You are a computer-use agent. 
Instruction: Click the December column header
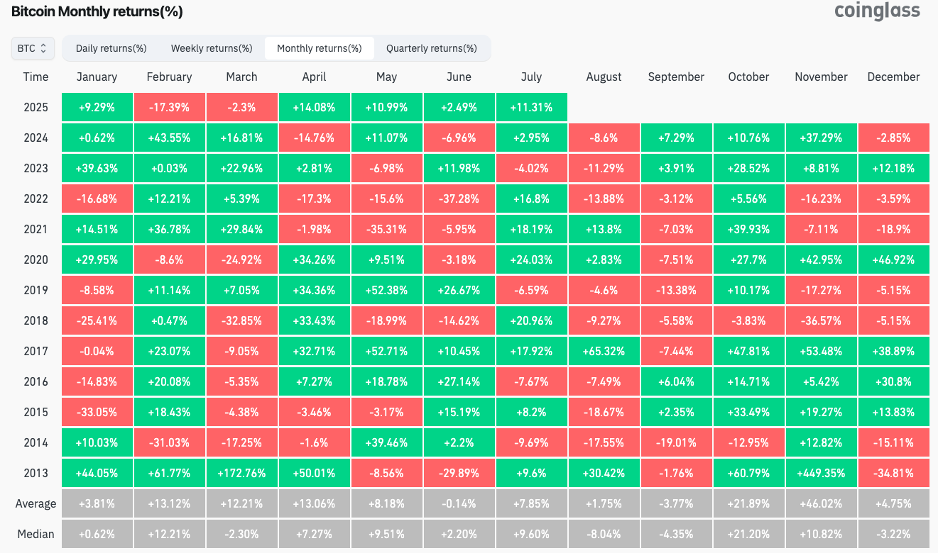click(x=893, y=77)
